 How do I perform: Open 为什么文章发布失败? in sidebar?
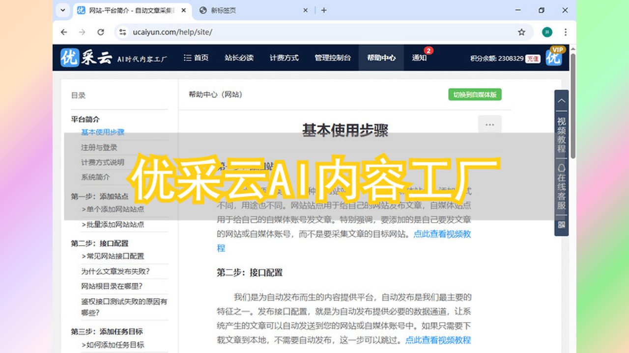(x=115, y=271)
